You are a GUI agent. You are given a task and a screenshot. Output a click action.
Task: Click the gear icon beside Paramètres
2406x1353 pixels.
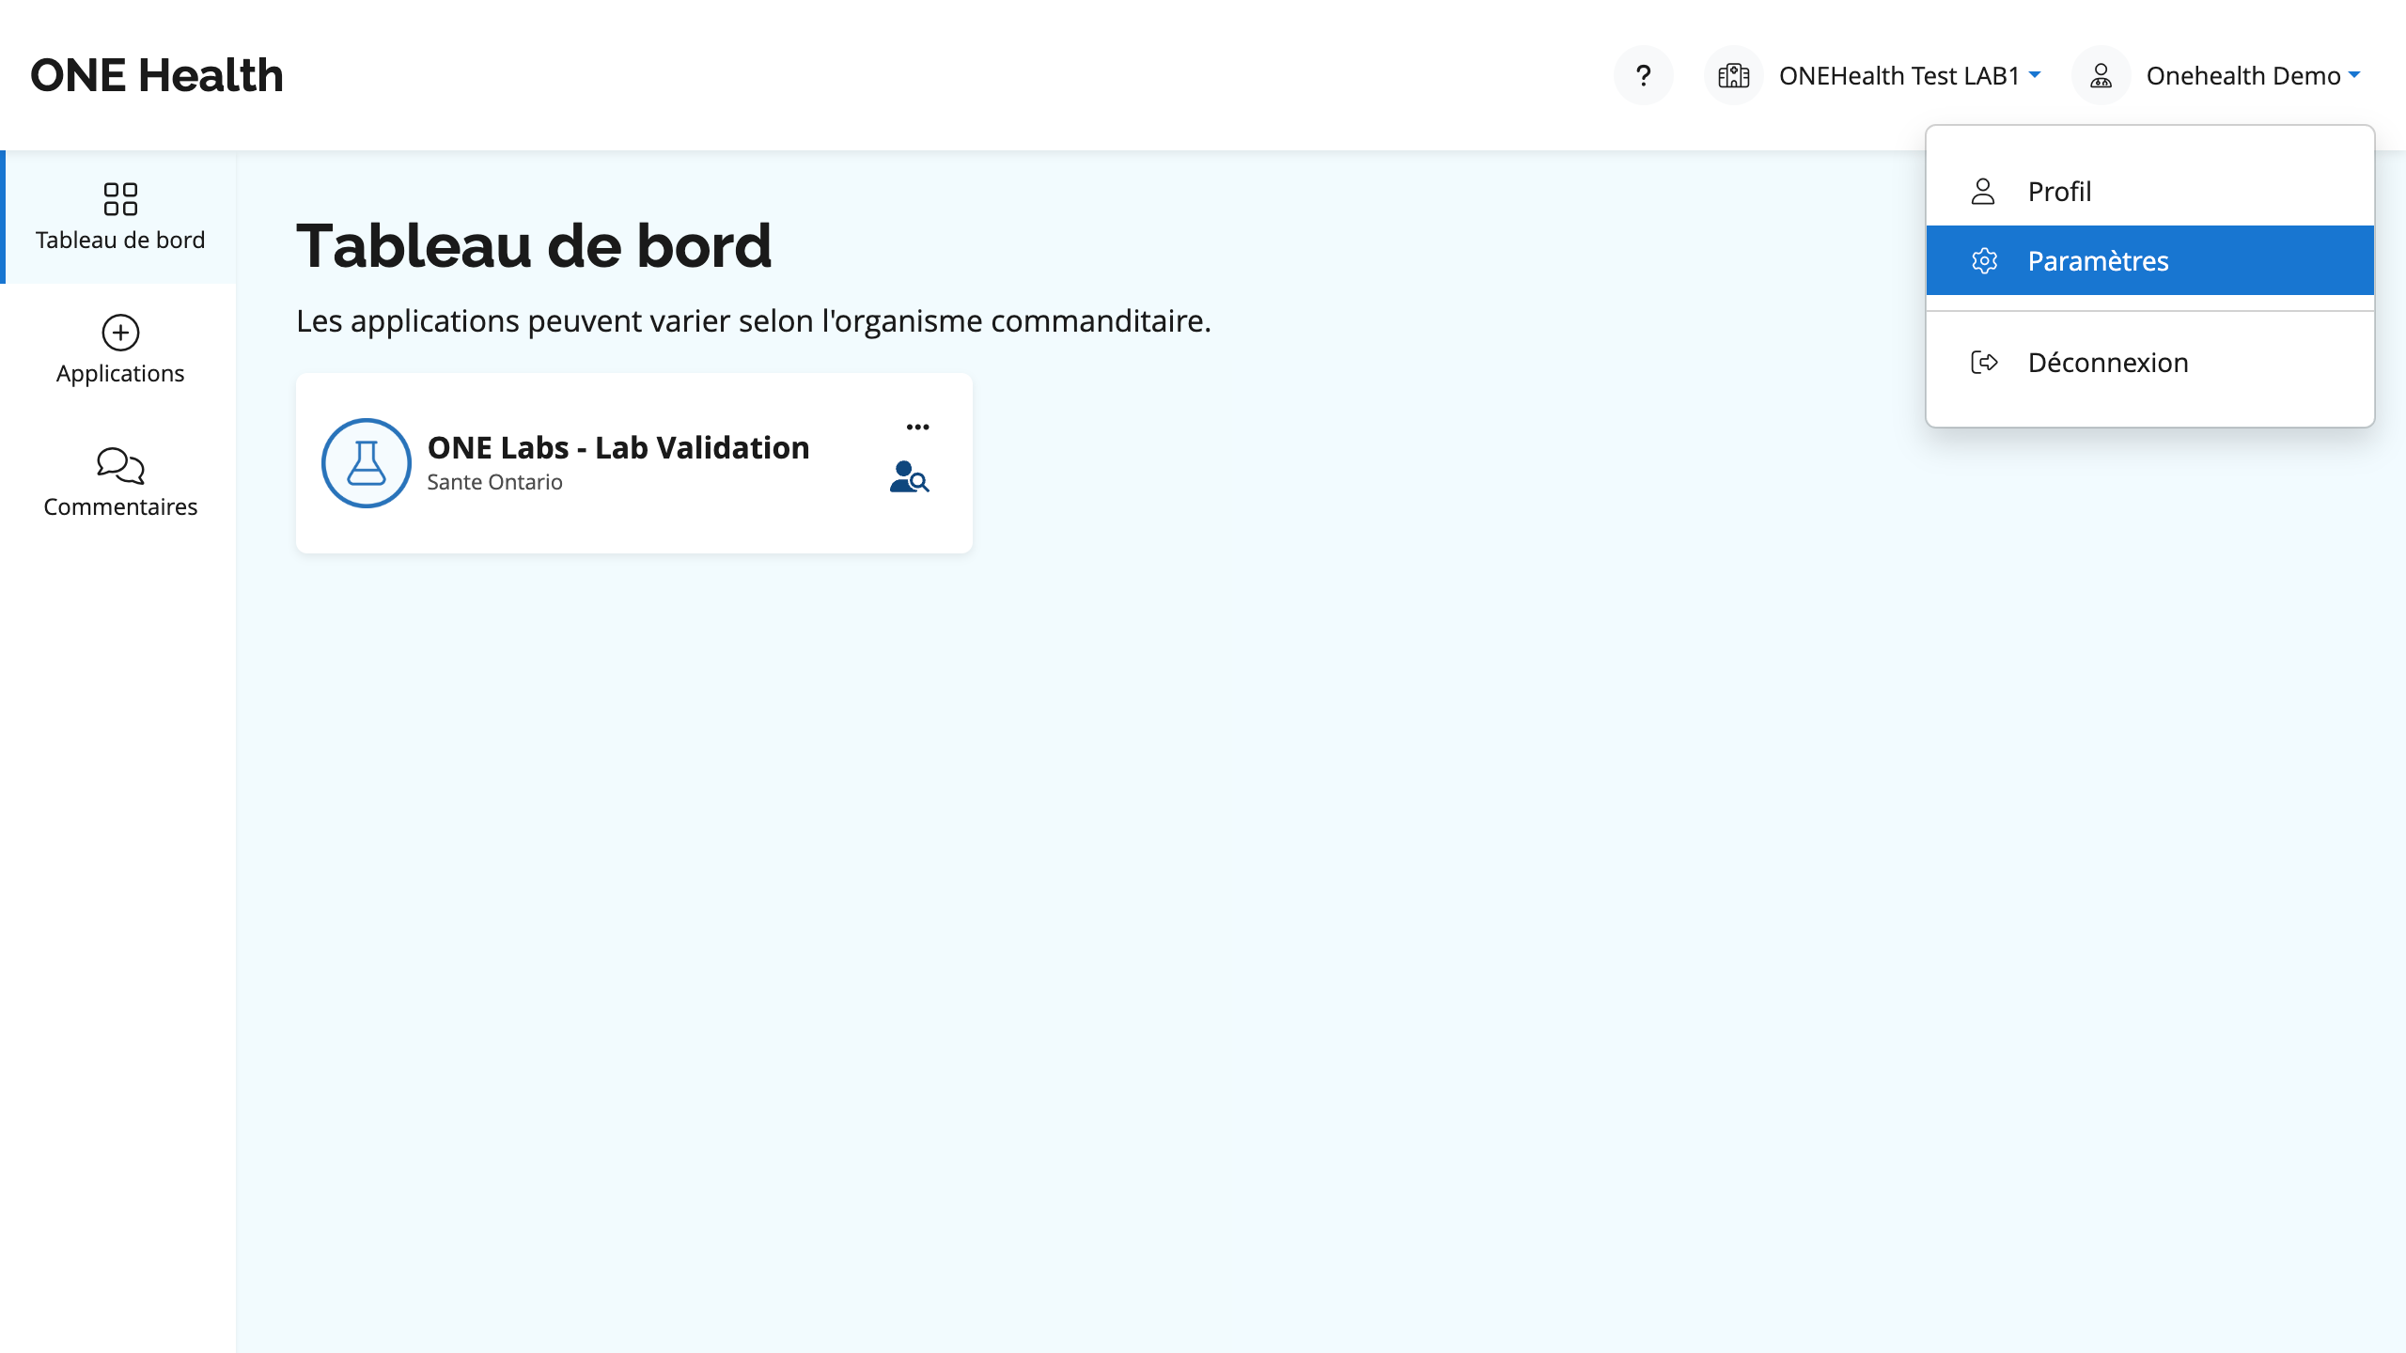tap(1984, 260)
